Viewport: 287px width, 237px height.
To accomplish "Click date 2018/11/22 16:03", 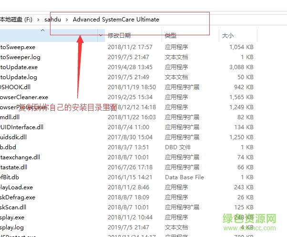I will [x=132, y=117].
